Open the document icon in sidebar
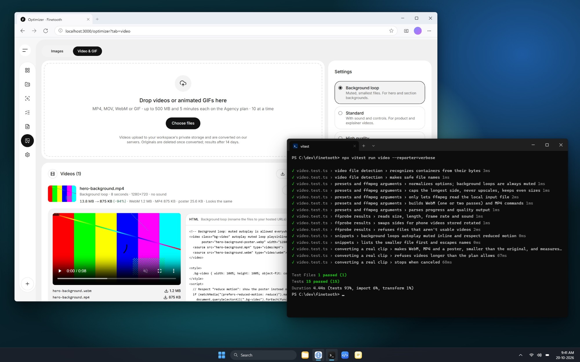Image resolution: width=580 pixels, height=362 pixels. pyautogui.click(x=27, y=127)
